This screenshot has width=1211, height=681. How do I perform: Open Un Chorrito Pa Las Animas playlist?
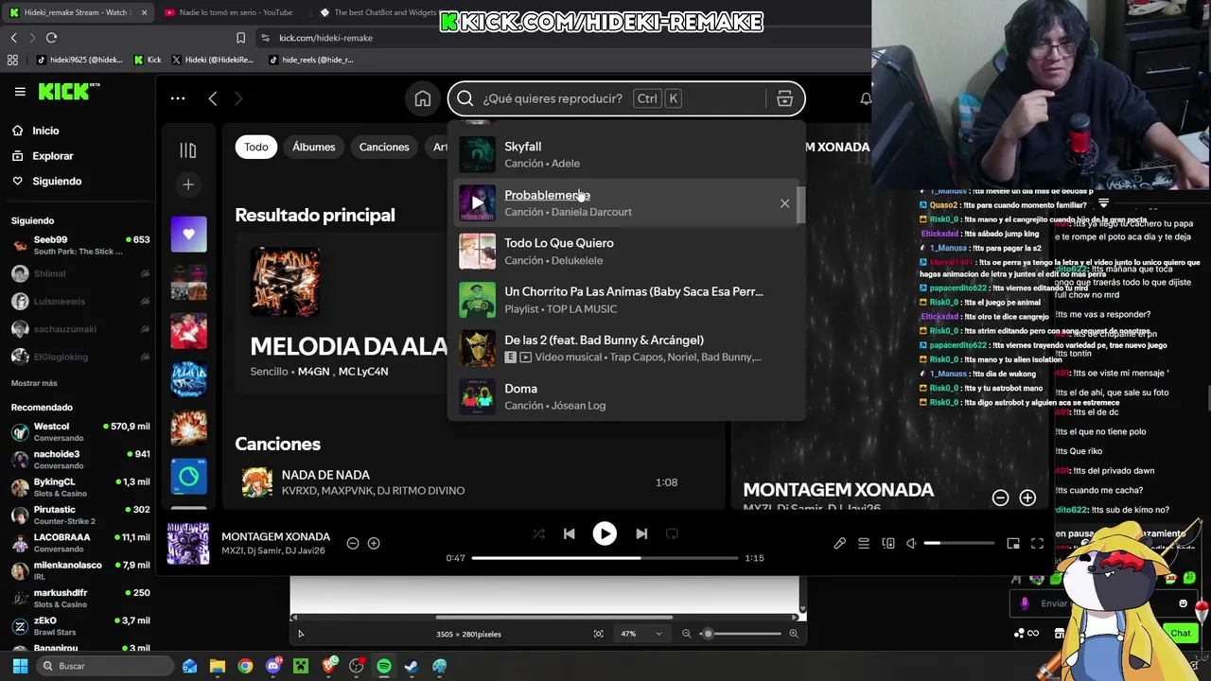pyautogui.click(x=626, y=300)
